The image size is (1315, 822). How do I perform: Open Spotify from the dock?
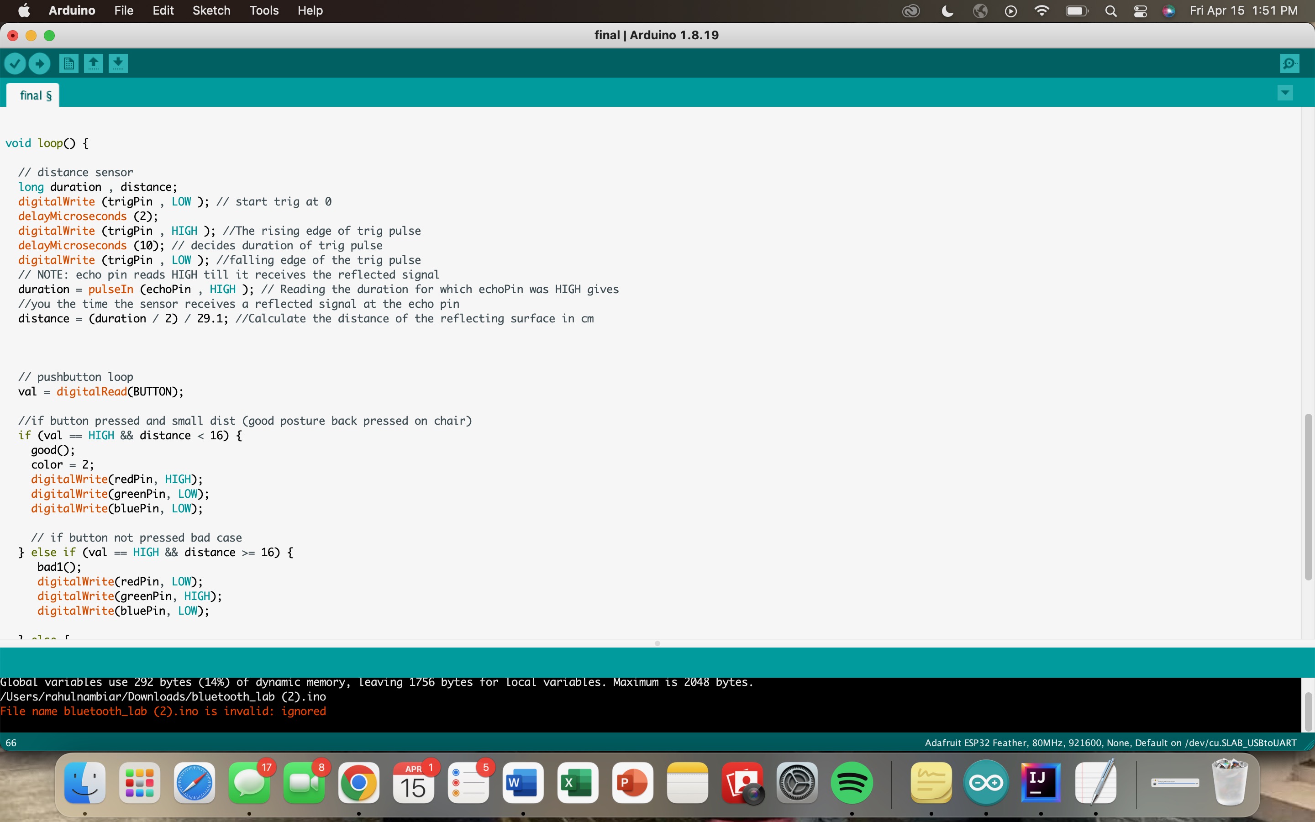[852, 783]
